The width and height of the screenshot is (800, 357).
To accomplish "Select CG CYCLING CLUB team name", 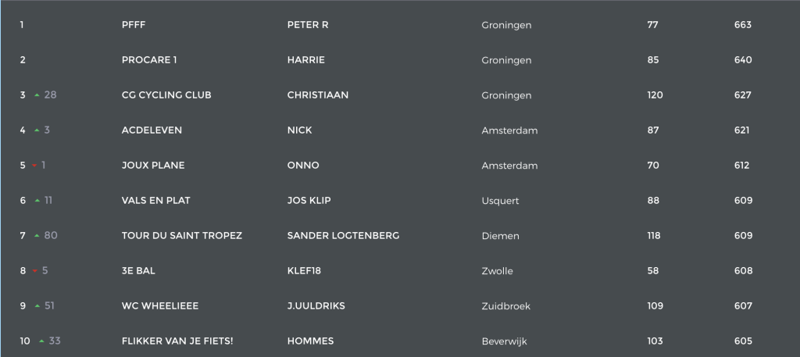I will point(166,95).
